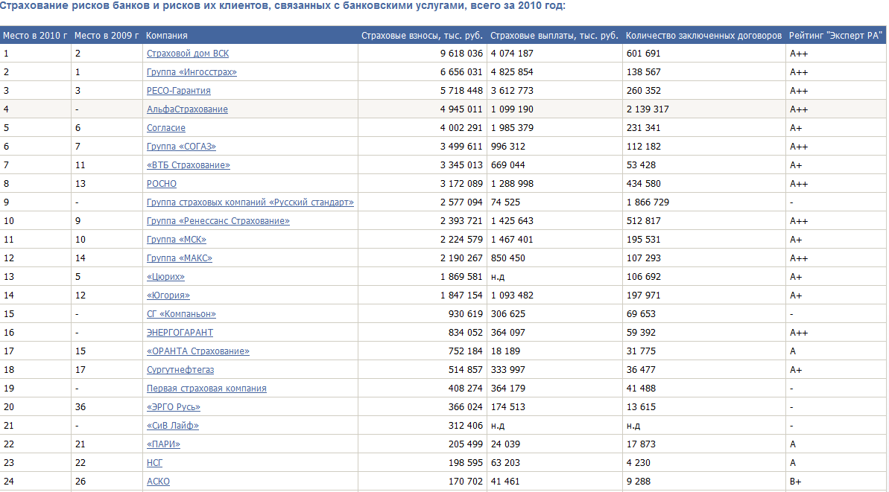Screen dimensions: 889x492
Task: Click the Группа «Ренессанс Страхование» link
Action: tap(218, 221)
